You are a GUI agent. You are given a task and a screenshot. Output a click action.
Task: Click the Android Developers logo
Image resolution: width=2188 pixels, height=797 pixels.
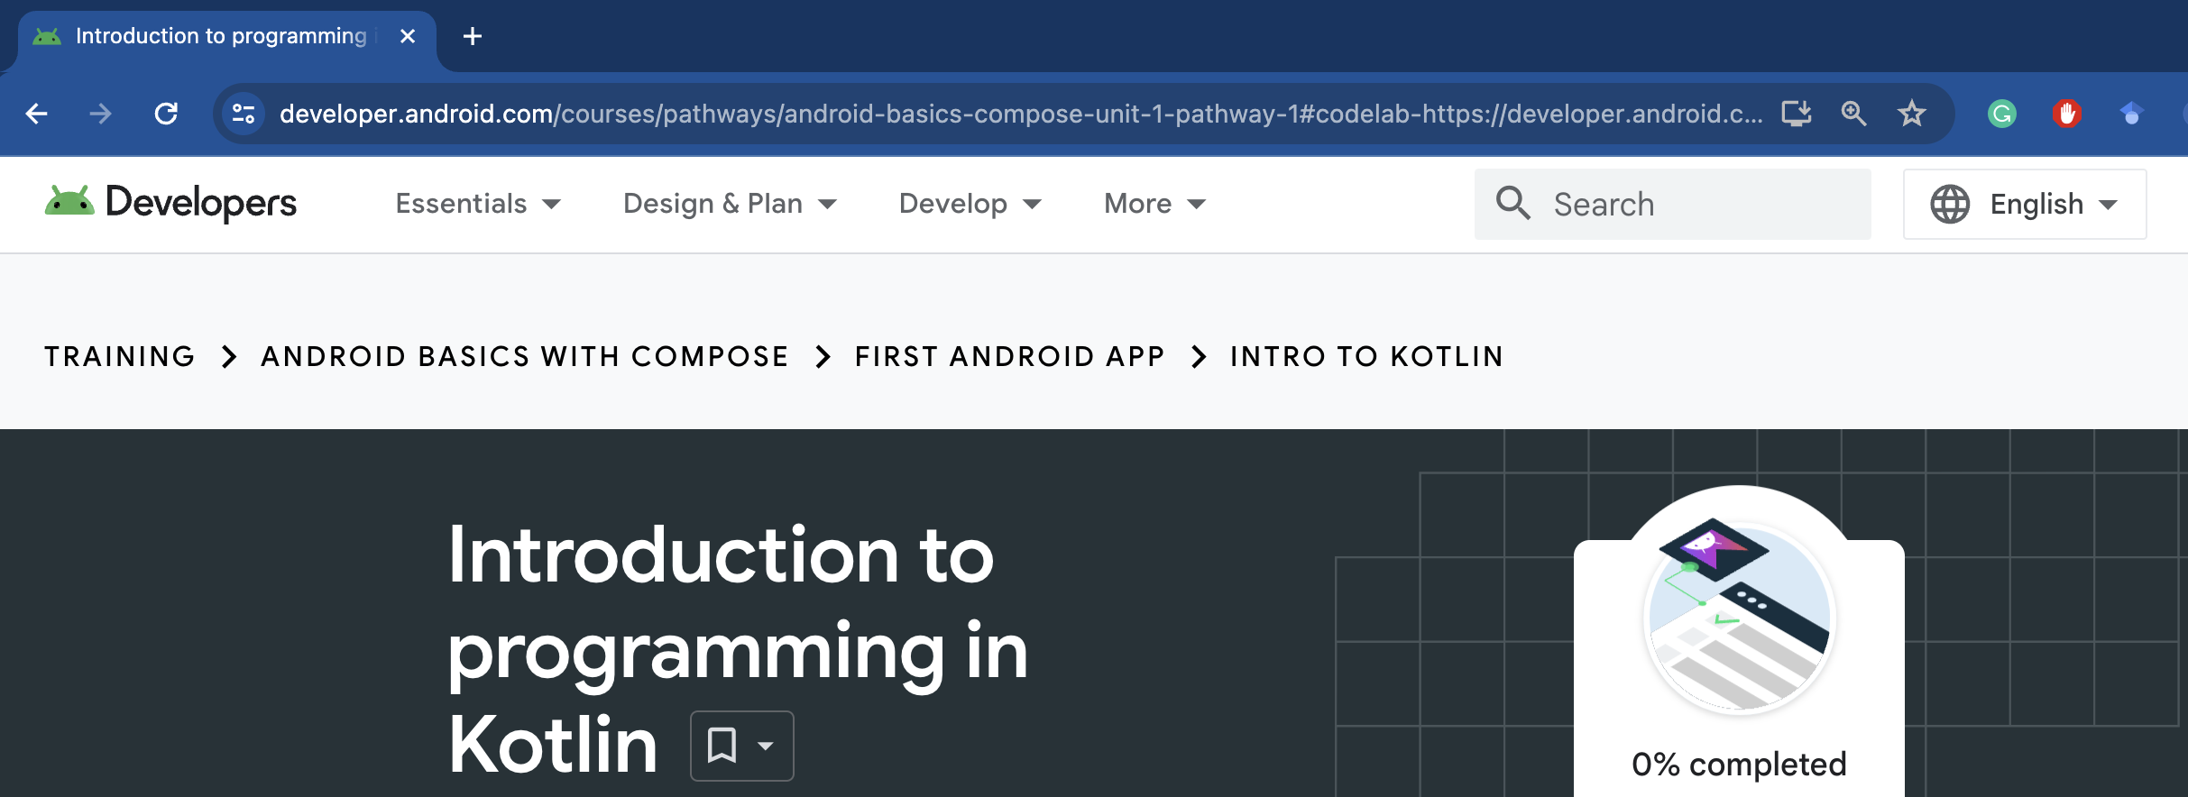coord(170,203)
